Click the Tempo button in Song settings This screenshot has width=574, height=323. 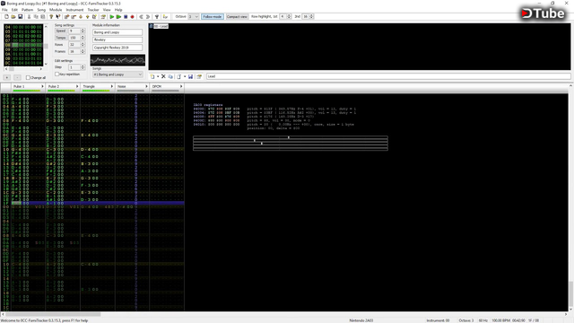(61, 38)
